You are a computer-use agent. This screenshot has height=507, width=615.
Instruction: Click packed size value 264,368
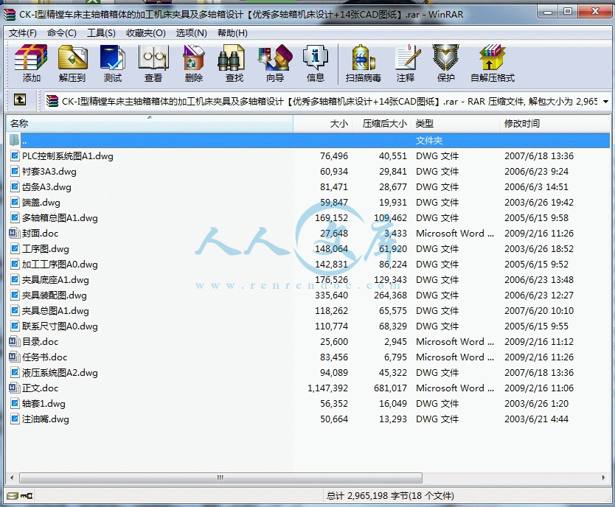pos(390,296)
